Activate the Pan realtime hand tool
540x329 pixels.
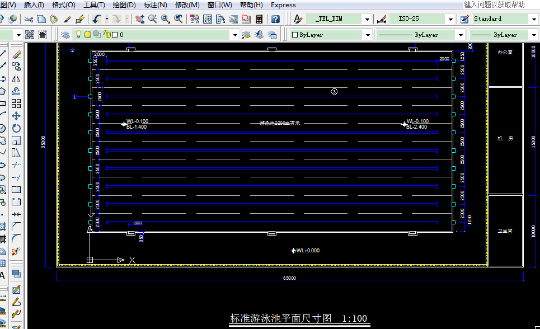coord(140,19)
